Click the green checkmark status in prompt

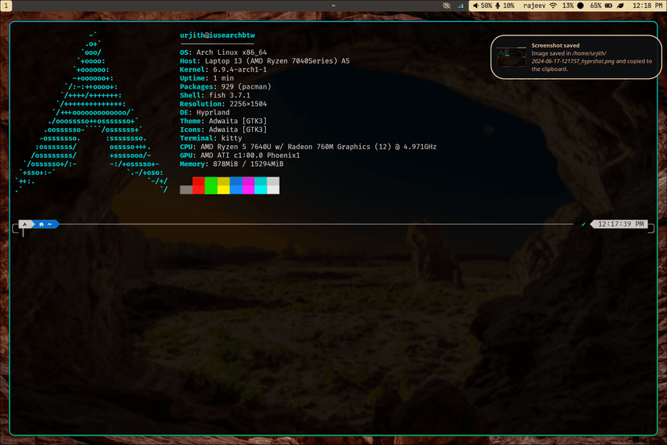click(583, 224)
